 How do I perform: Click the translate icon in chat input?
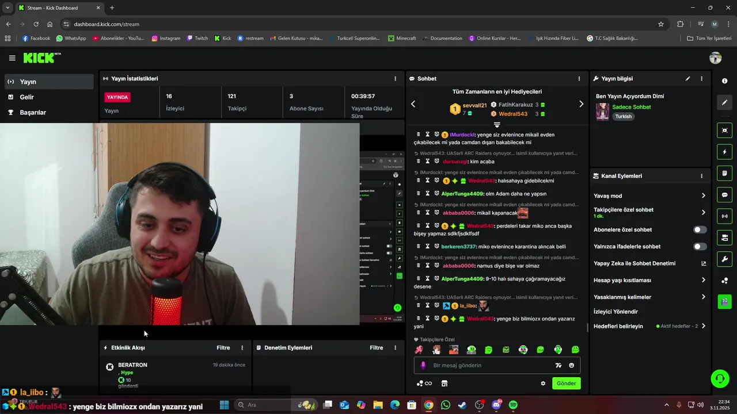pyautogui.click(x=558, y=365)
